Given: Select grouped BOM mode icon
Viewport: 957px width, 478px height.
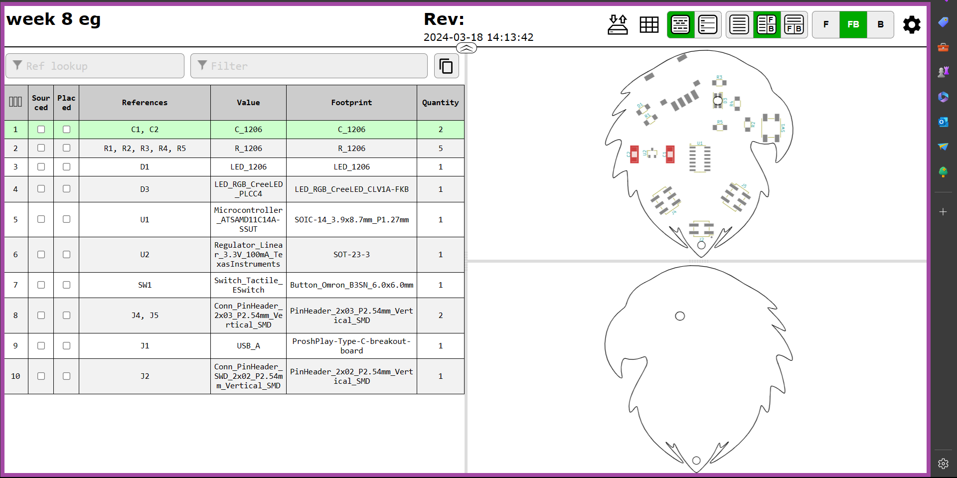Looking at the screenshot, I should point(680,24).
